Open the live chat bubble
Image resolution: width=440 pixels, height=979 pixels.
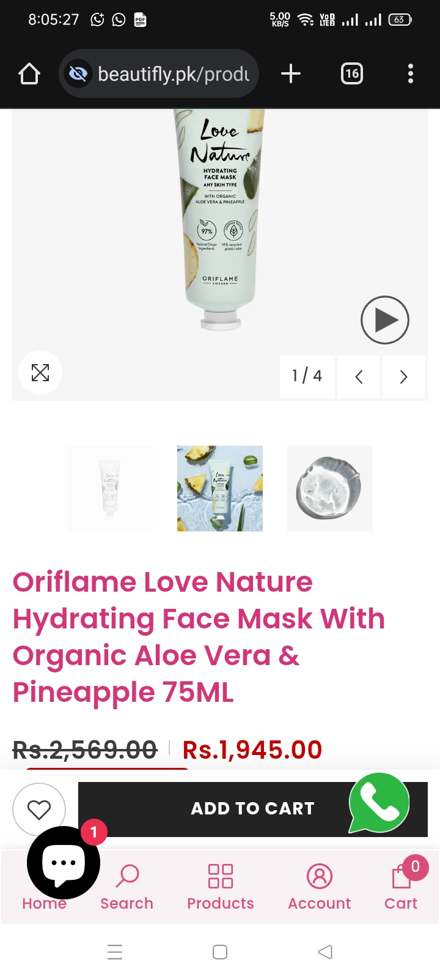pos(64,863)
